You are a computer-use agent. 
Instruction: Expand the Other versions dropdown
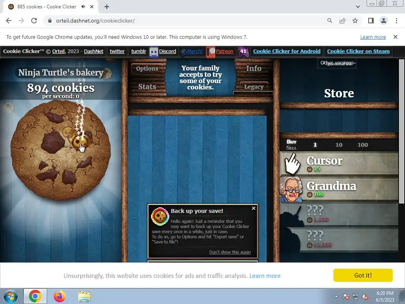[337, 63]
